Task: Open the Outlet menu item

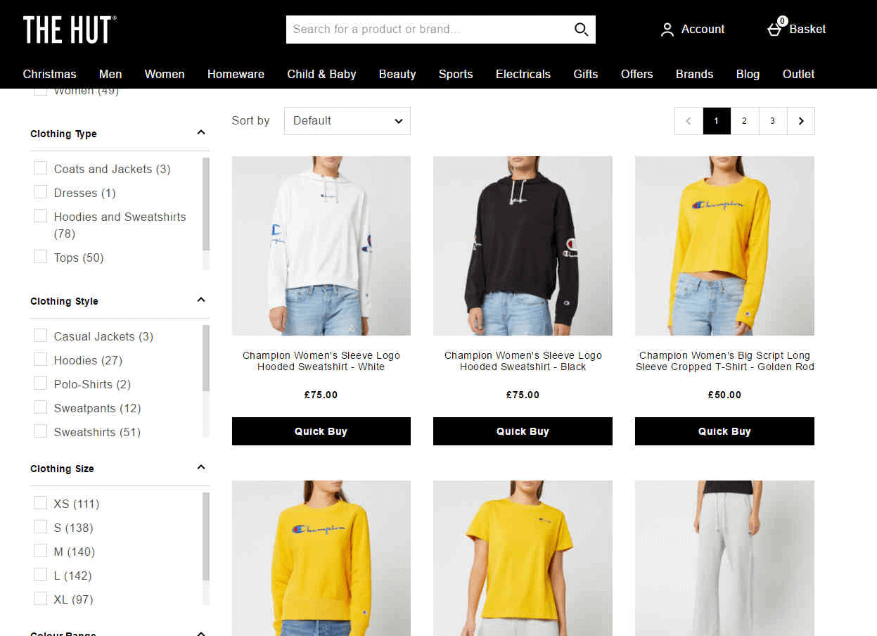Action: (799, 74)
